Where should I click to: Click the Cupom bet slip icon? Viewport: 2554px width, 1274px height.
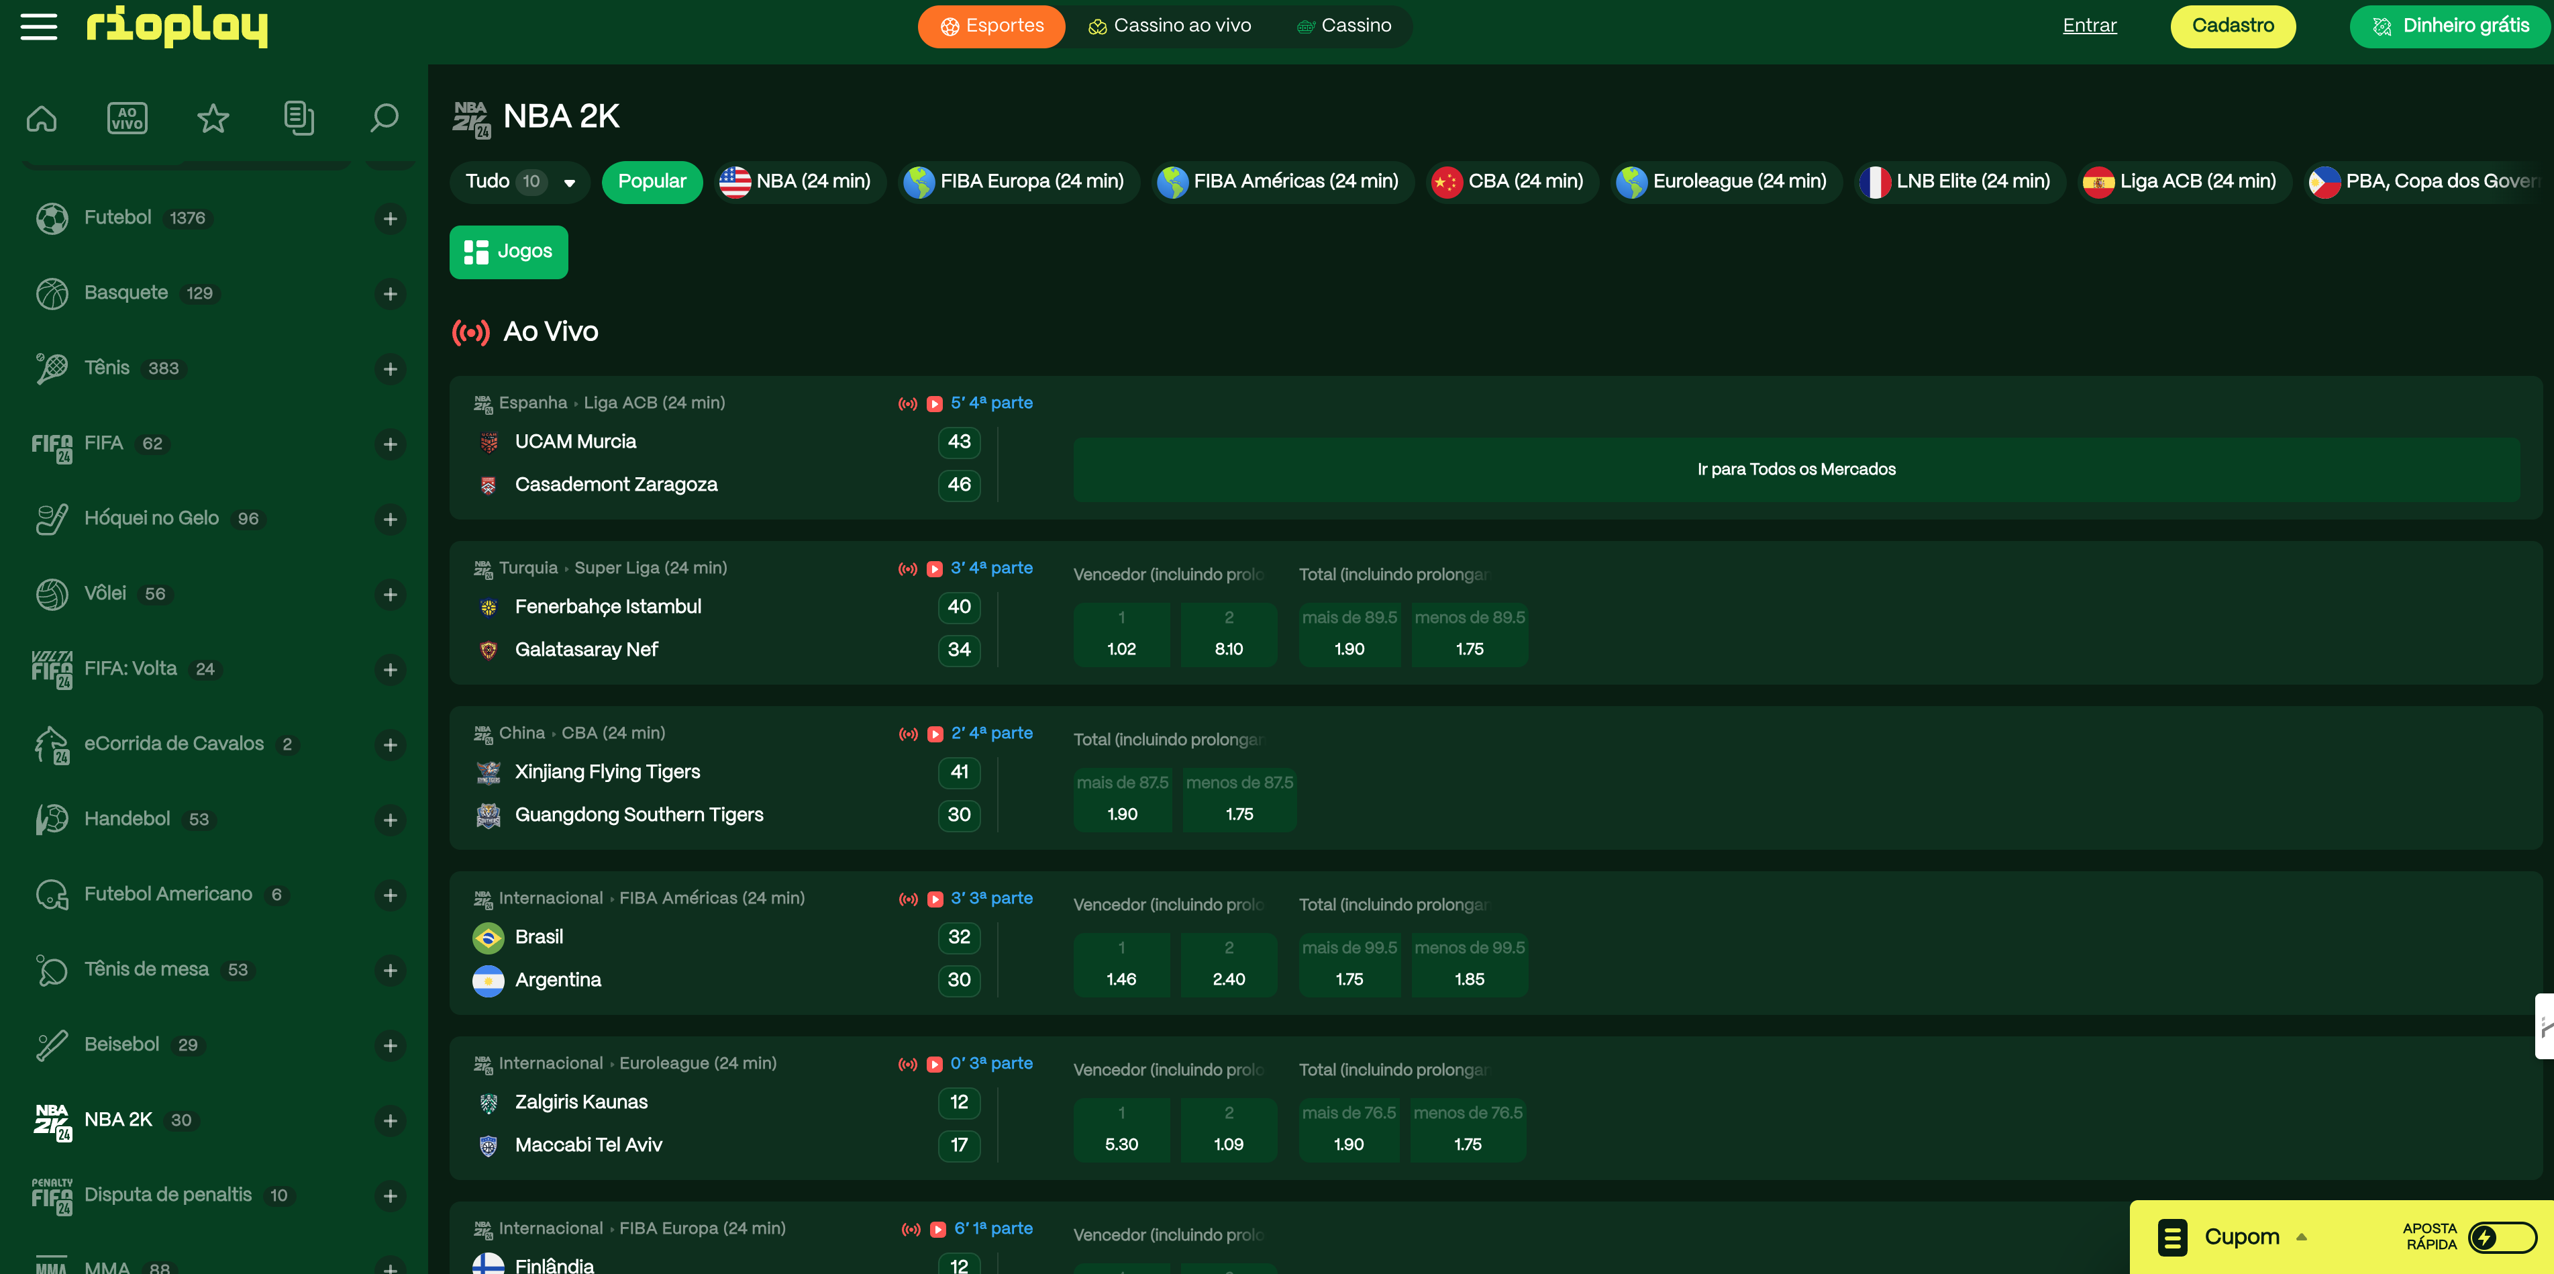click(2172, 1237)
